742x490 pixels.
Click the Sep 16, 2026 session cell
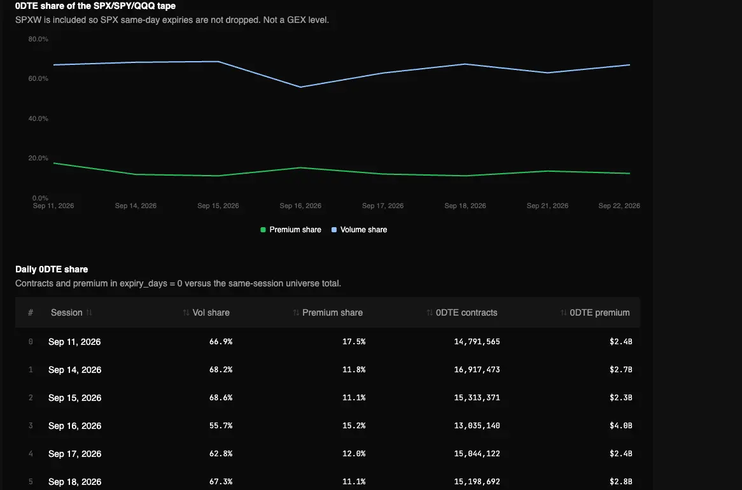click(74, 426)
